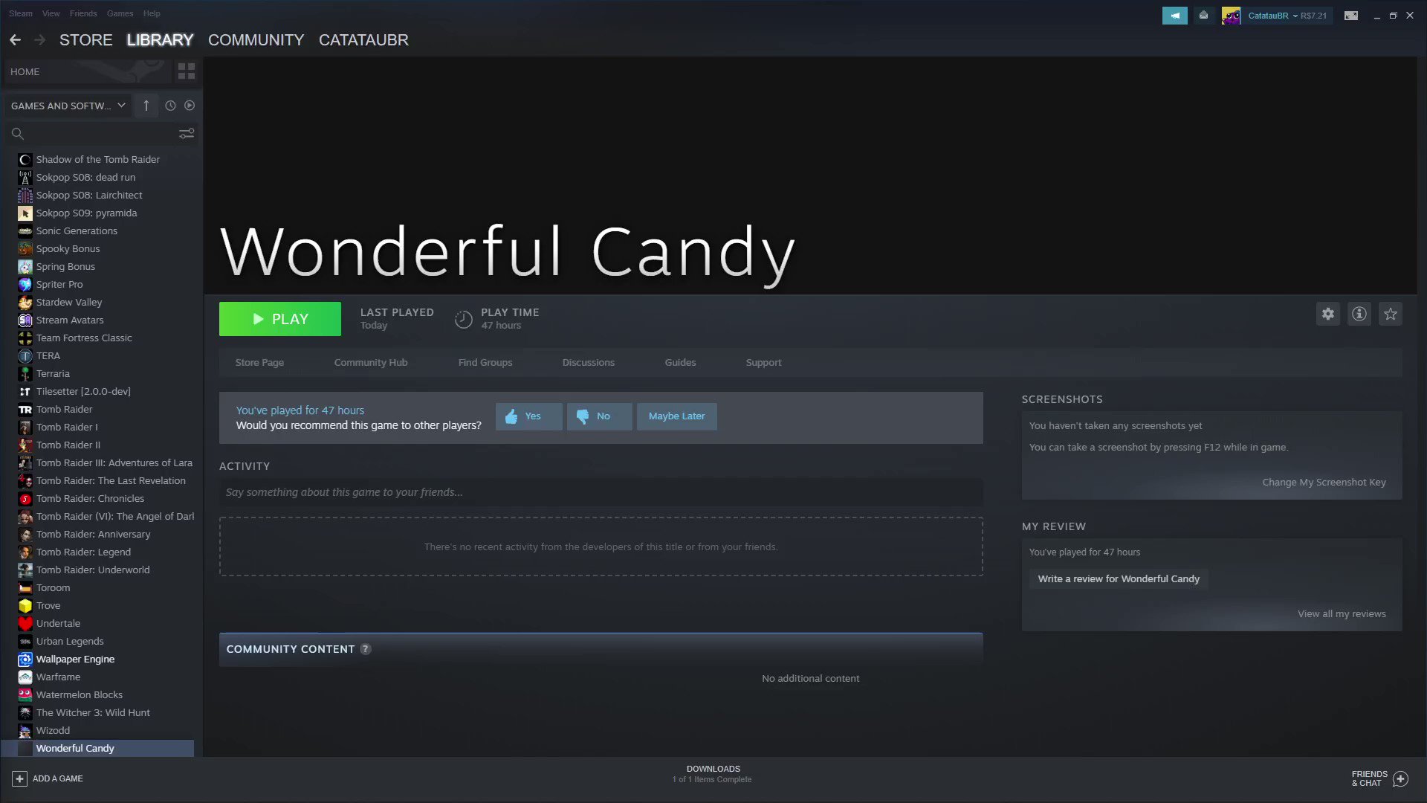Click the Yes thumbs-up recommend button

(528, 416)
